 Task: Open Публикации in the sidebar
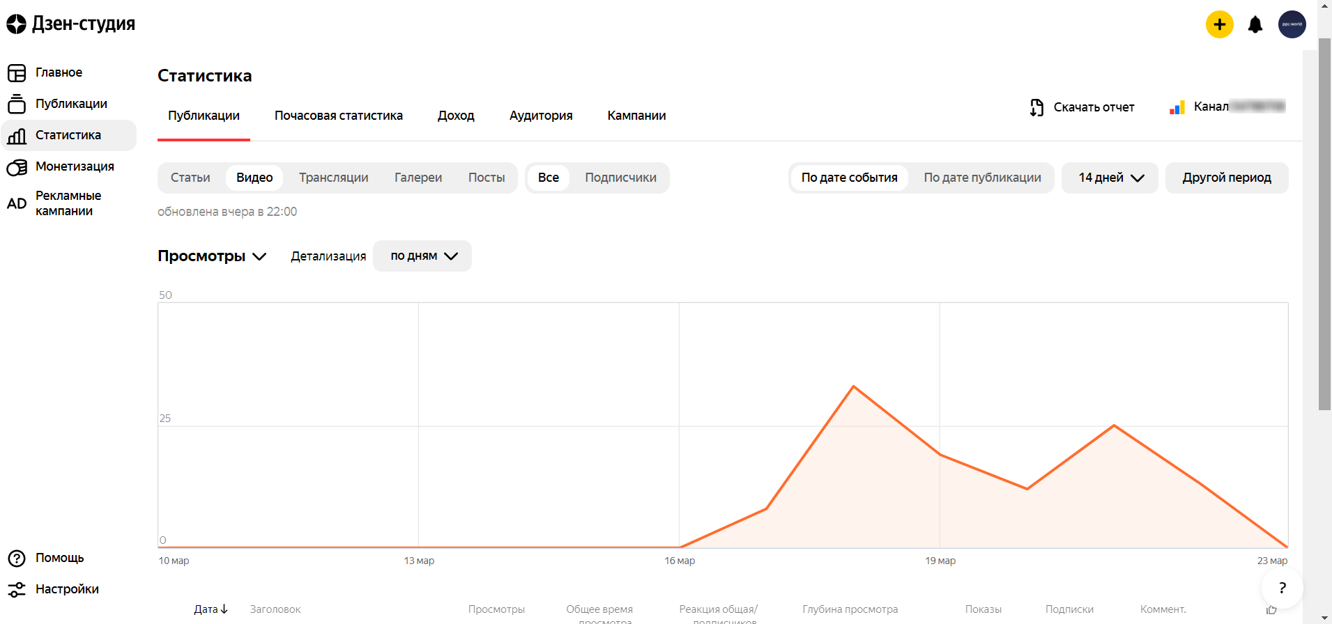tap(71, 104)
